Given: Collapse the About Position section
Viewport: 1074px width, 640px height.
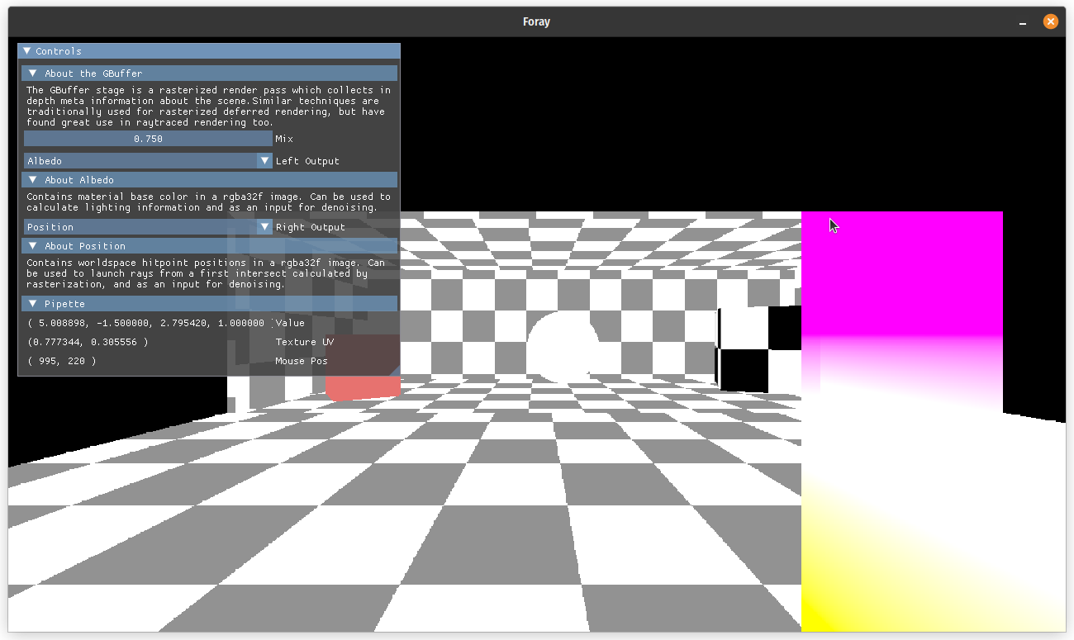Looking at the screenshot, I should tap(209, 246).
